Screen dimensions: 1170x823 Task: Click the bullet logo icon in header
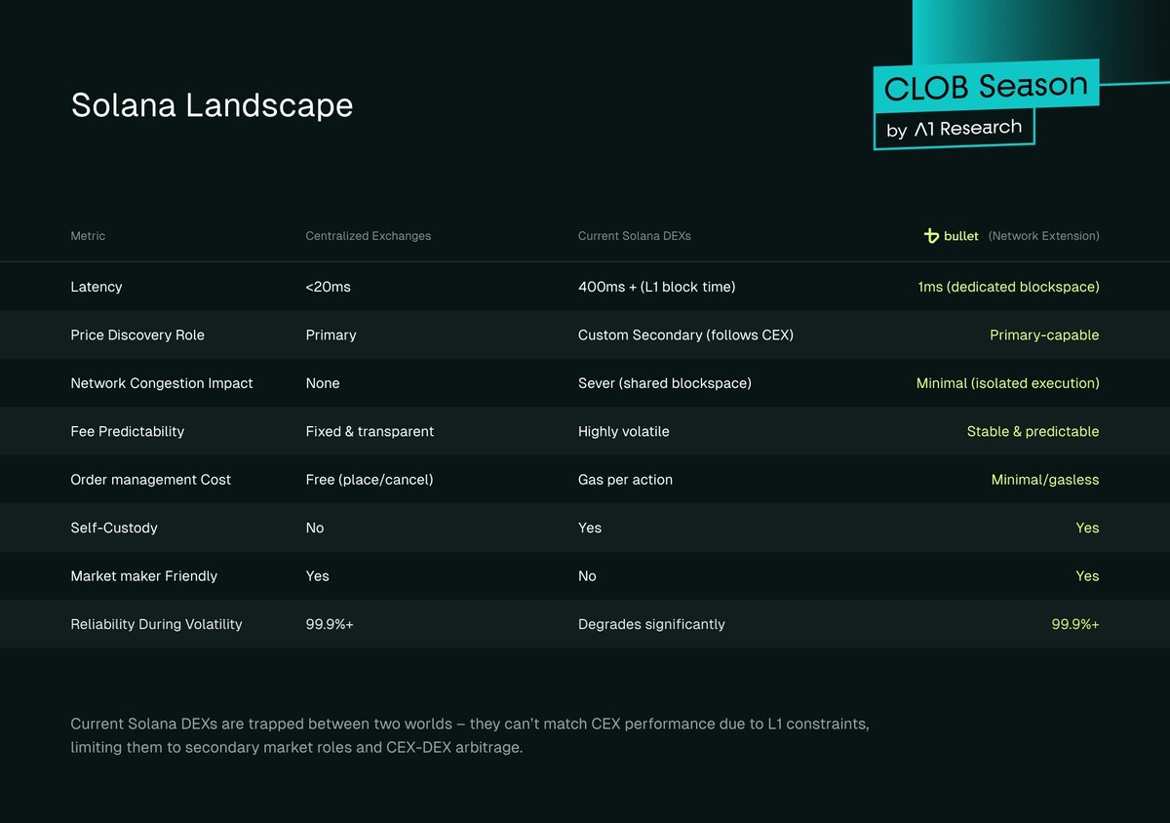(931, 236)
